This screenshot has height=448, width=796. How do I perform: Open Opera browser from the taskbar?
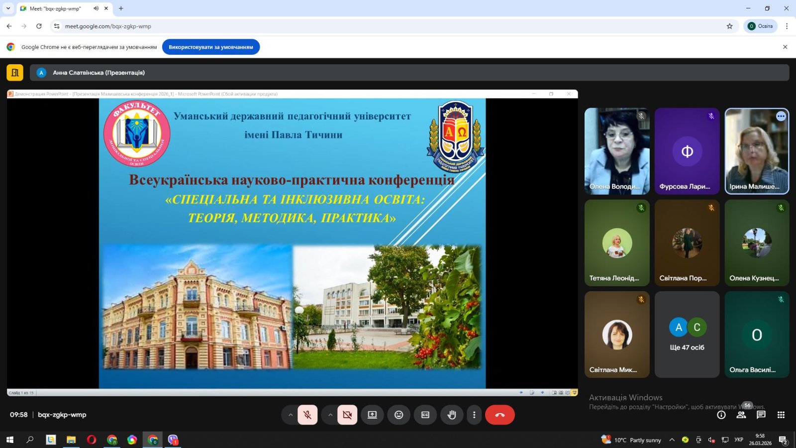pos(92,440)
